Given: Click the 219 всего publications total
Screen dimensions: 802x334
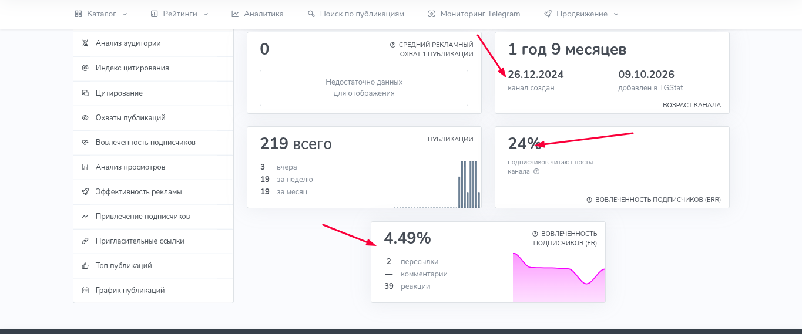Looking at the screenshot, I should click(x=296, y=144).
